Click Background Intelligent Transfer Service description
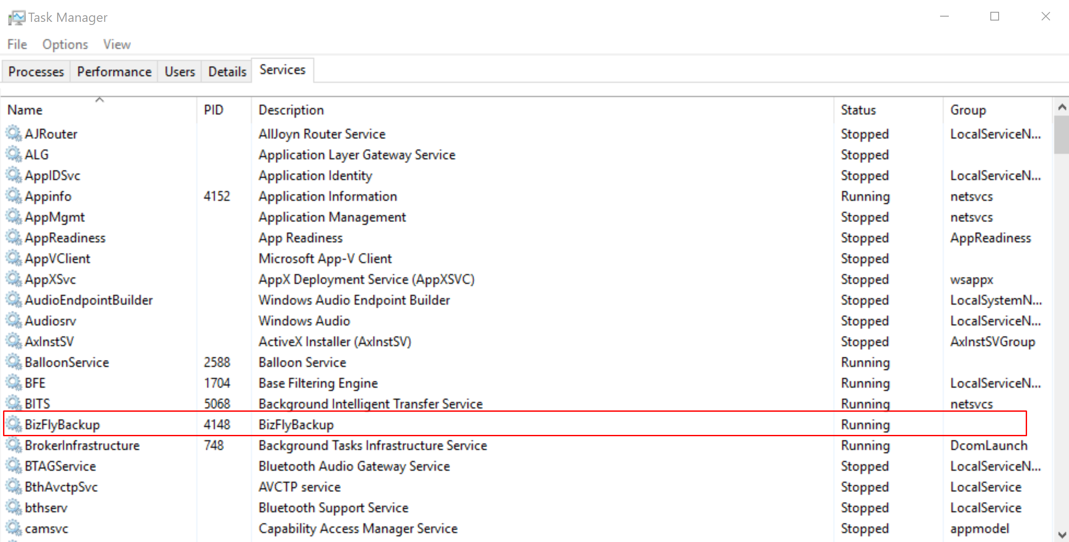 tap(371, 404)
